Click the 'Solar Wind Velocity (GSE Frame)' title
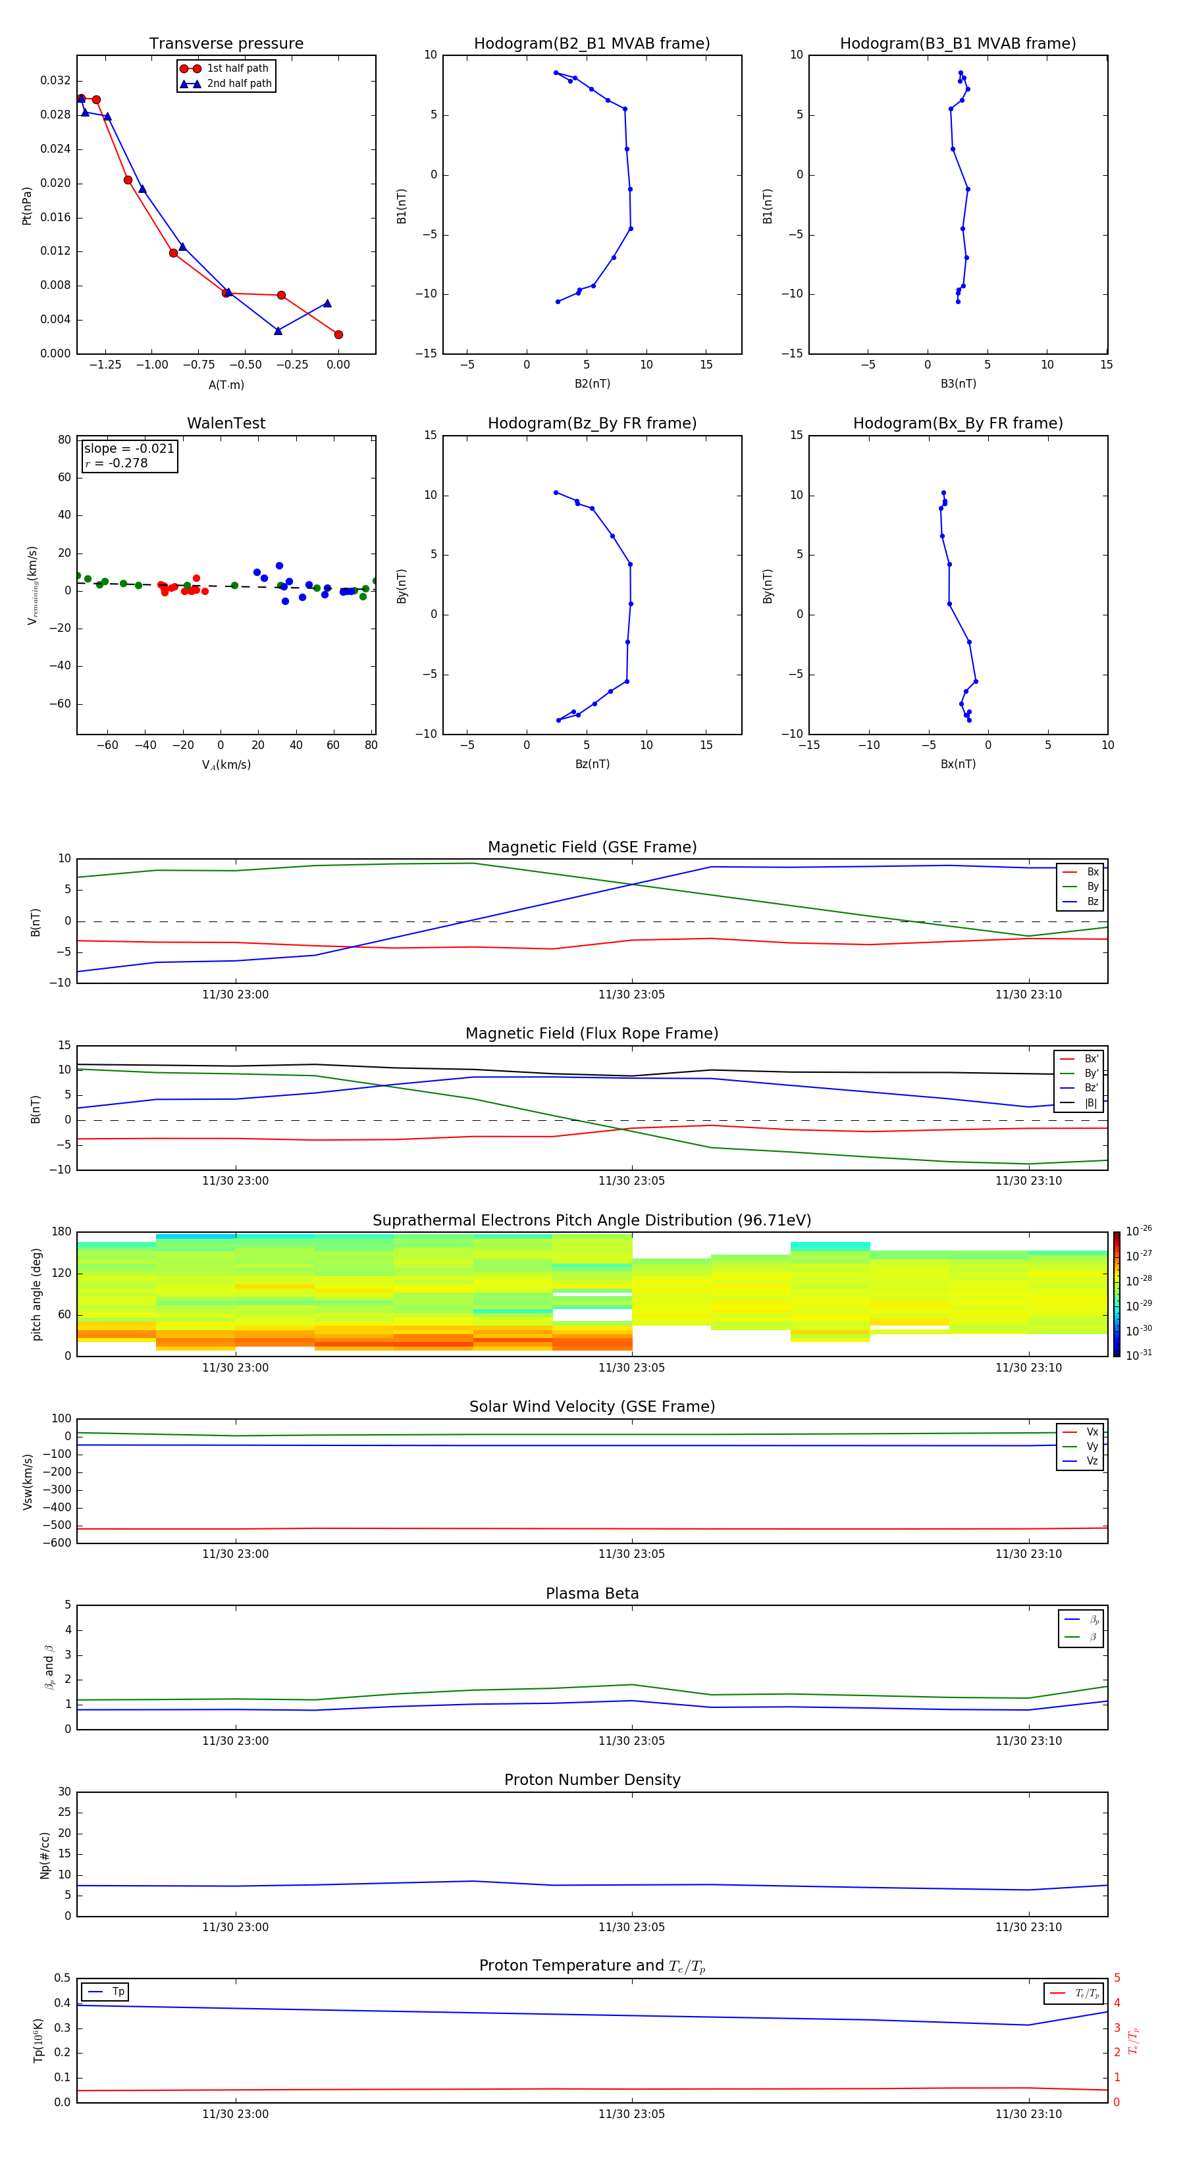This screenshot has width=1185, height=2172. coord(592,1407)
